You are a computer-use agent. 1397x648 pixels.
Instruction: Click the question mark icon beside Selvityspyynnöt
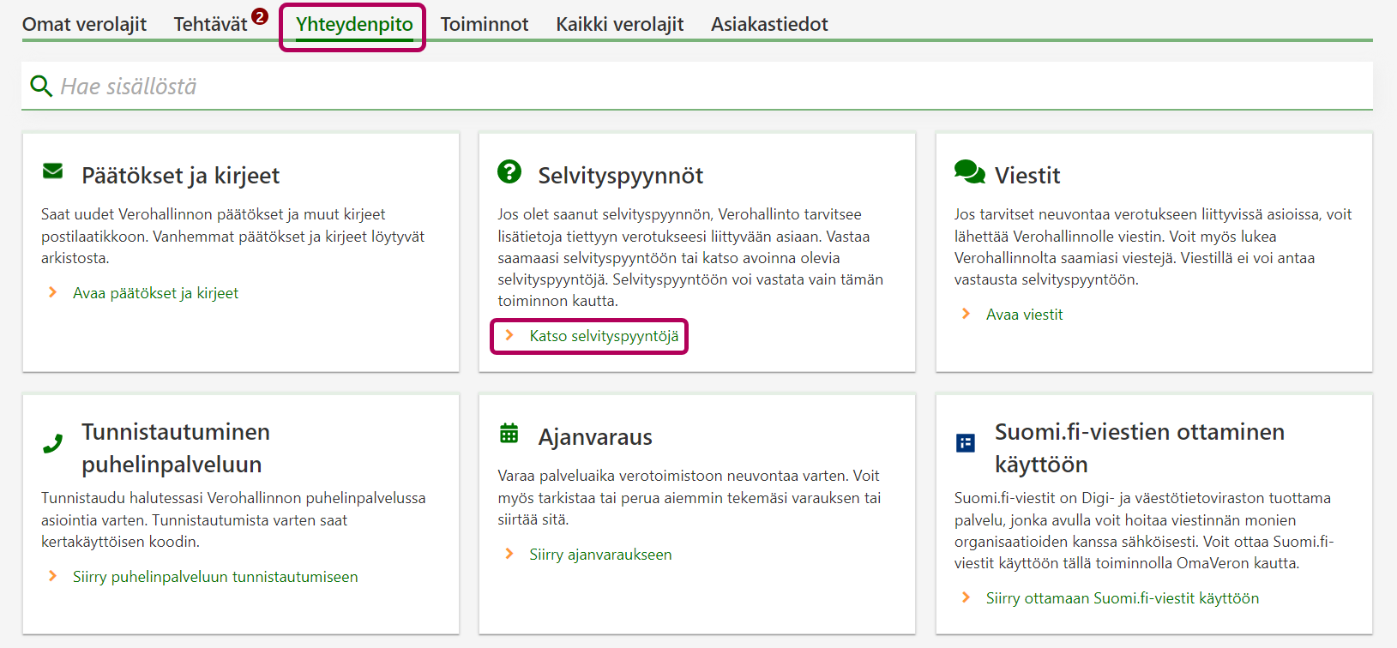click(x=509, y=171)
